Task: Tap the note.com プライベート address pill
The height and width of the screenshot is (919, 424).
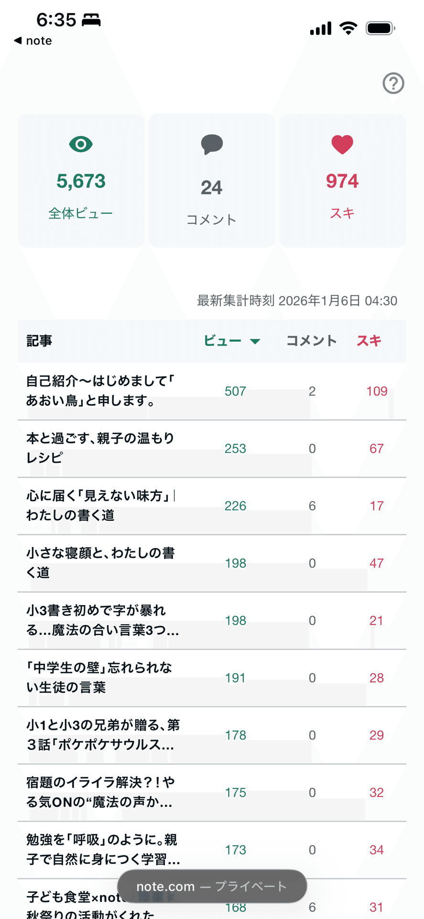Action: (x=212, y=886)
